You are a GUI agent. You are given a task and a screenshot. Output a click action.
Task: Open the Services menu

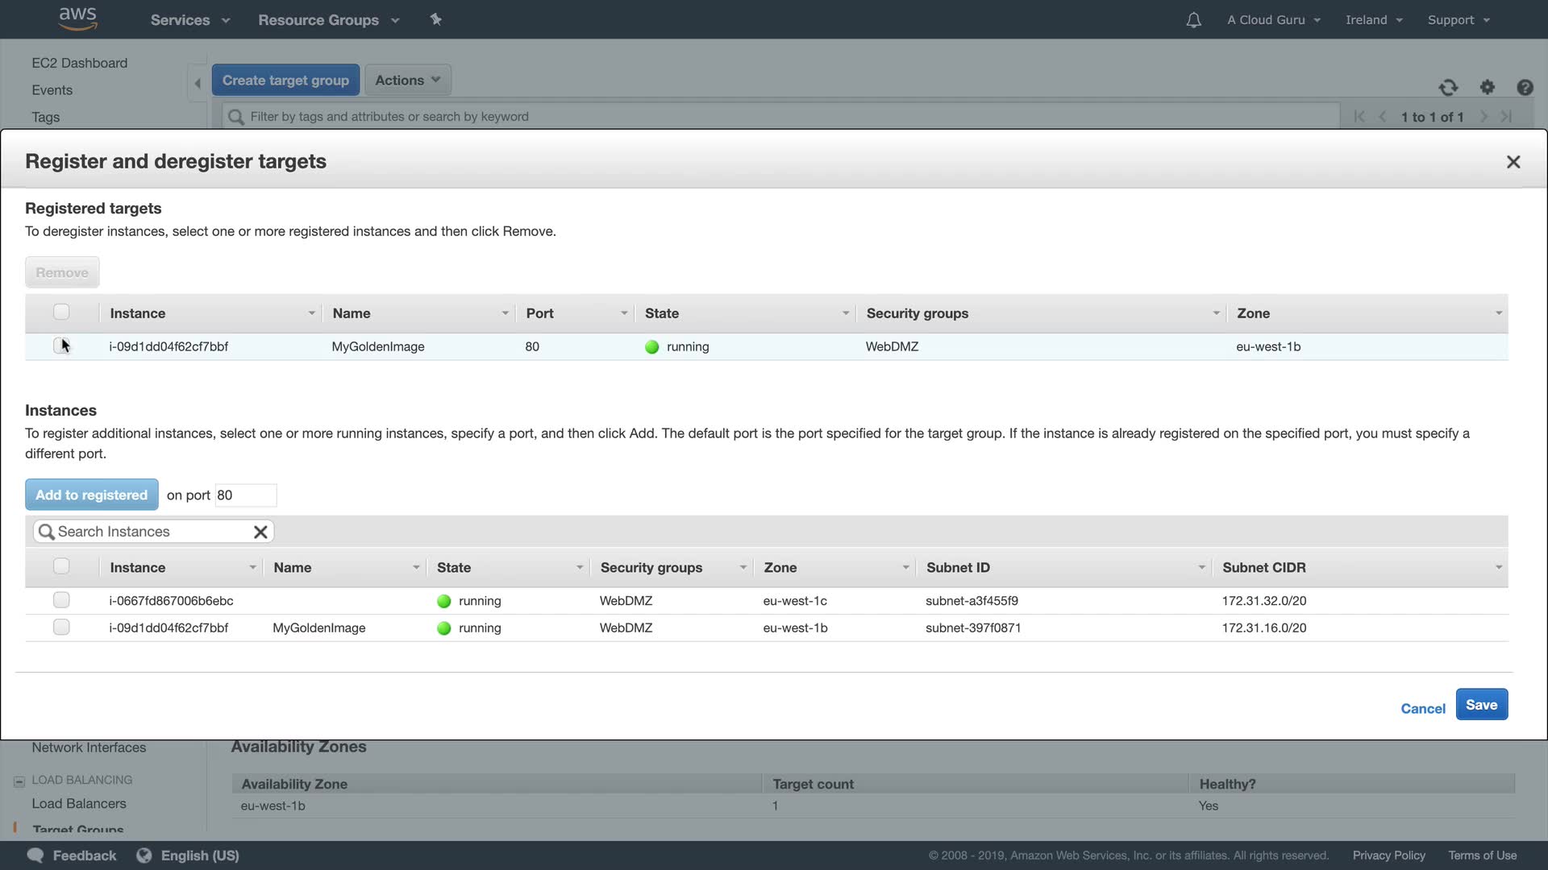point(189,20)
